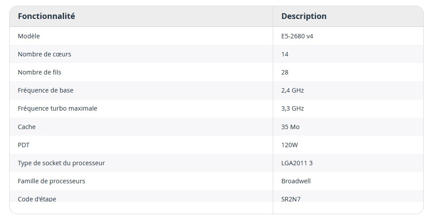Select the Cache row label
429x219 pixels.
pos(26,127)
